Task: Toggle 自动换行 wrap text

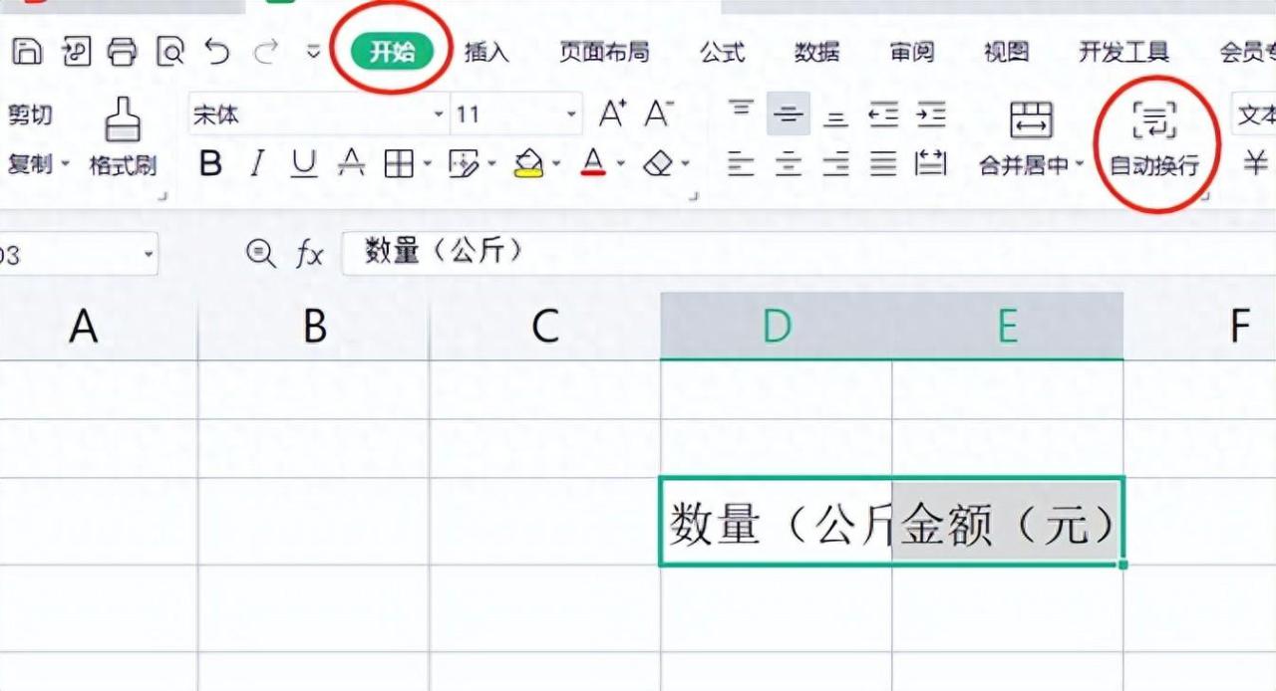Action: [x=1155, y=137]
